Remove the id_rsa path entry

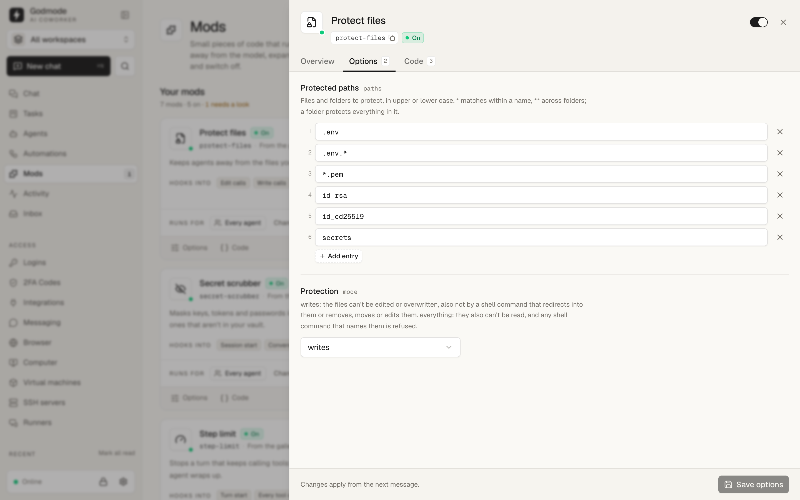[x=780, y=195]
